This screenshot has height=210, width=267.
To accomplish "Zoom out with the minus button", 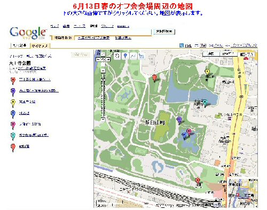I will [103, 119].
